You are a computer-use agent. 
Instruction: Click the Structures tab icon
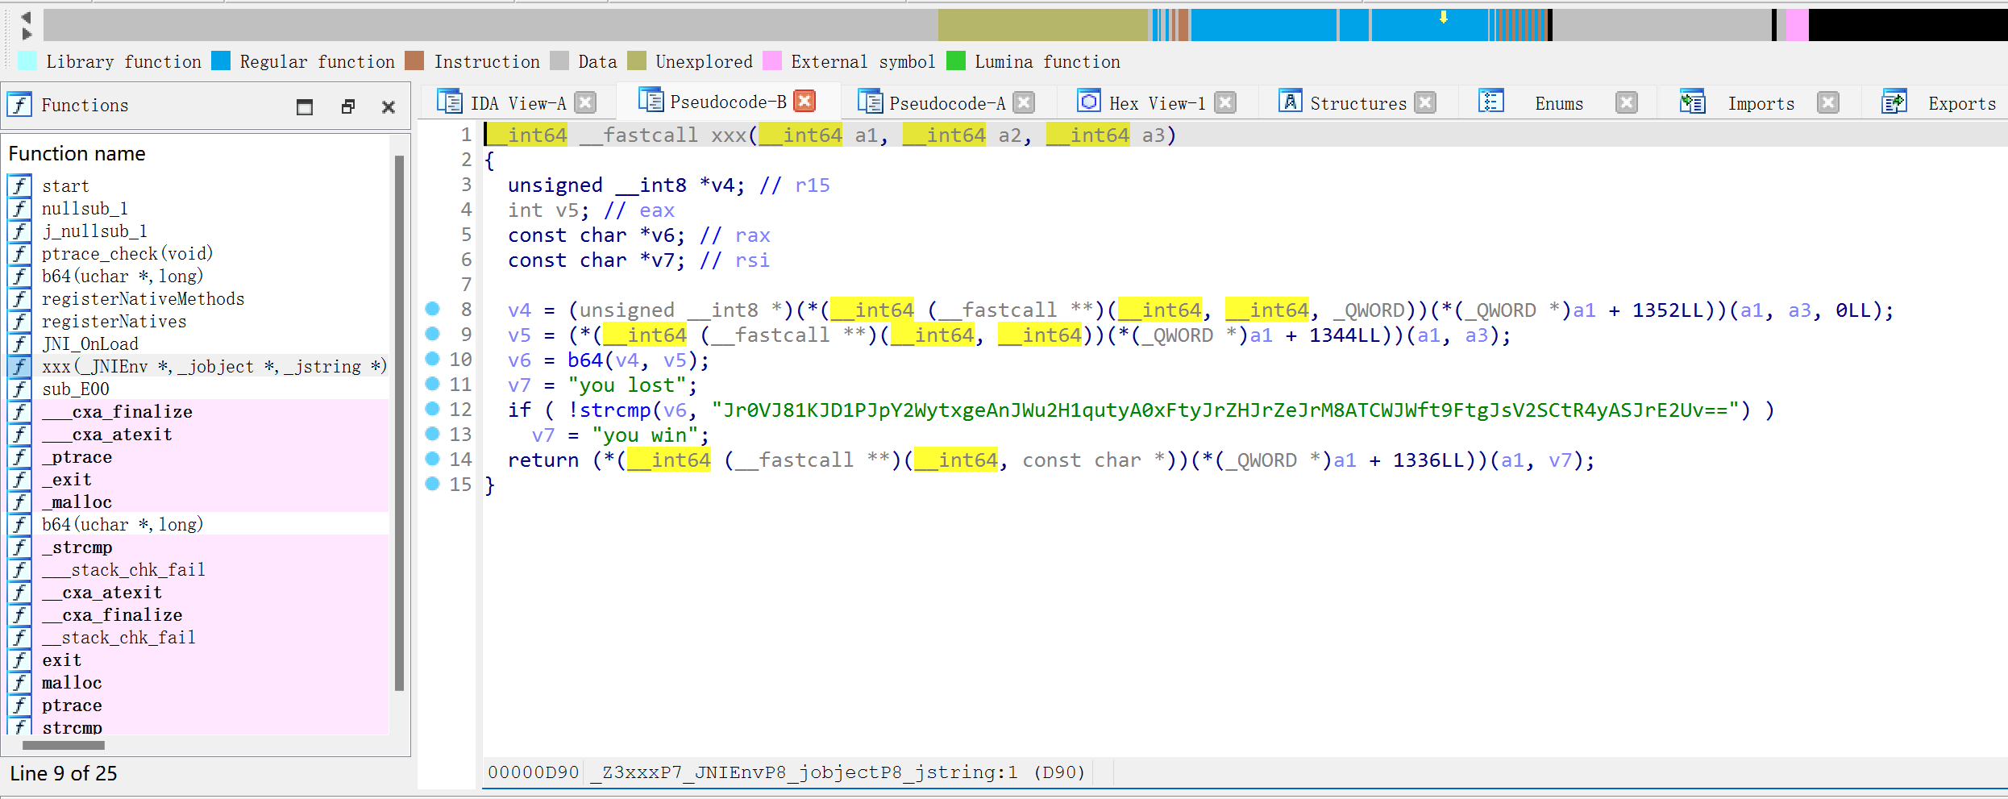pos(1290,102)
